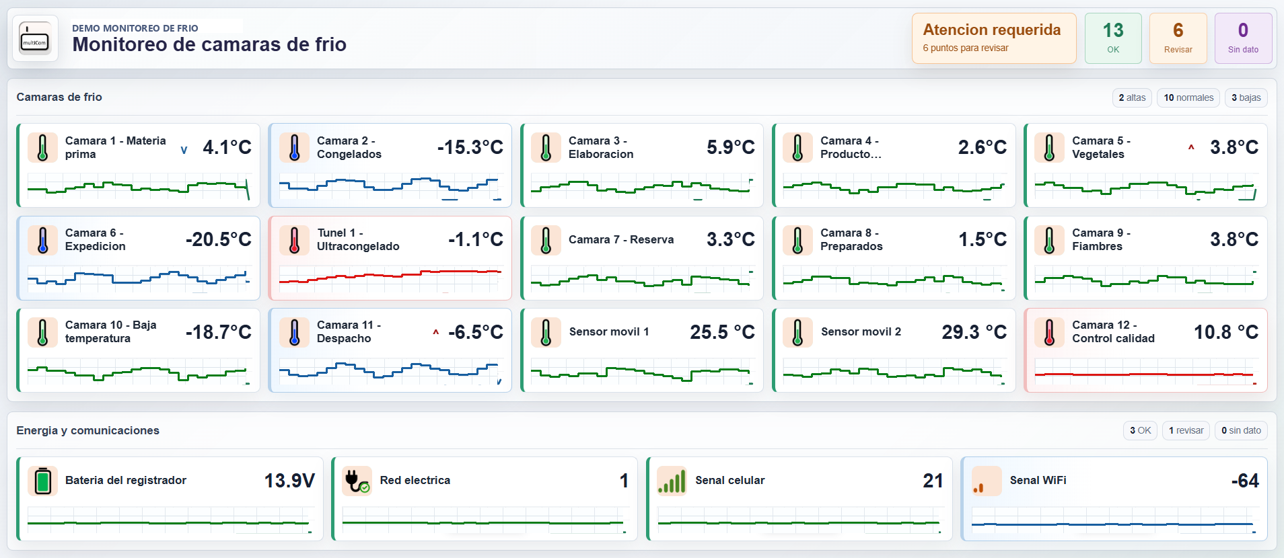Click the Energia y comunicaciones section heading
Image resolution: width=1284 pixels, height=558 pixels.
tap(88, 430)
